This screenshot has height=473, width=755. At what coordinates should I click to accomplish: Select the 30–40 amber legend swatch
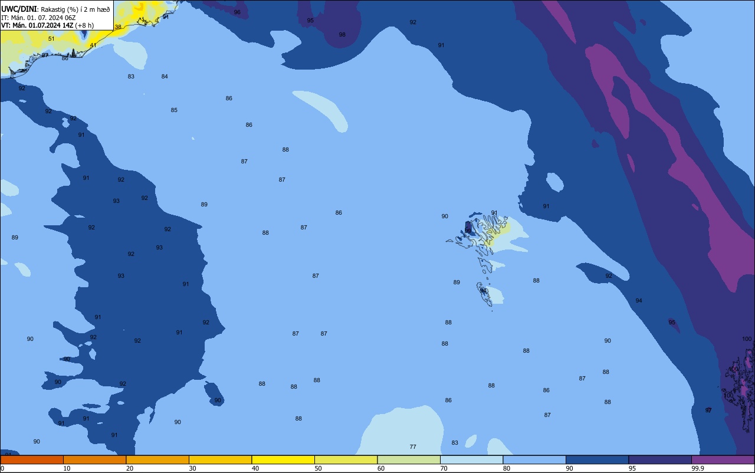pos(220,459)
